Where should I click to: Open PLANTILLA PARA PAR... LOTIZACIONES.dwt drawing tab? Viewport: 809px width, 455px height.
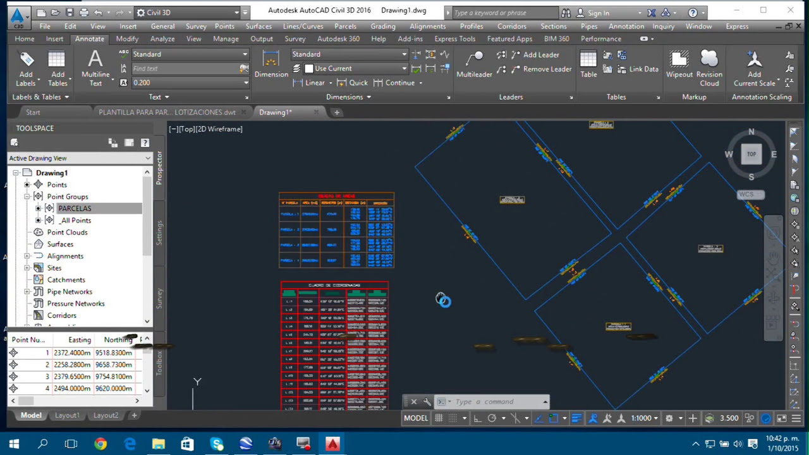[x=167, y=112]
